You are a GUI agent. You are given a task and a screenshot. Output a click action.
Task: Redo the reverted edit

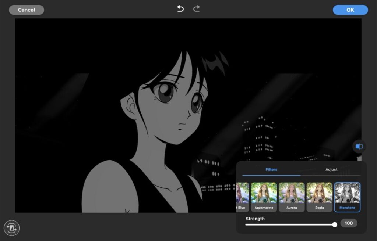(x=197, y=9)
